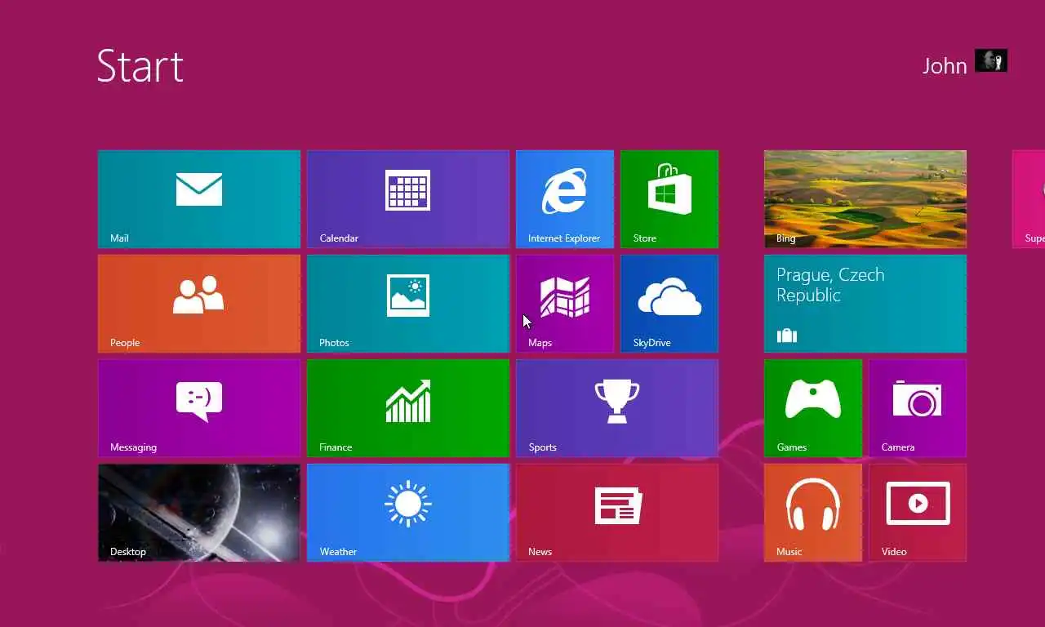This screenshot has width=1045, height=627.
Task: Open the SkyDrive tile
Action: tap(669, 304)
